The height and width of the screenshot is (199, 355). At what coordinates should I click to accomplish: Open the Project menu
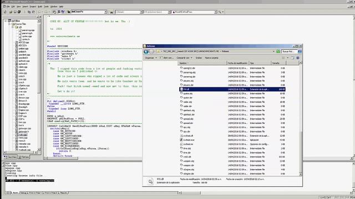pyautogui.click(x=33, y=7)
